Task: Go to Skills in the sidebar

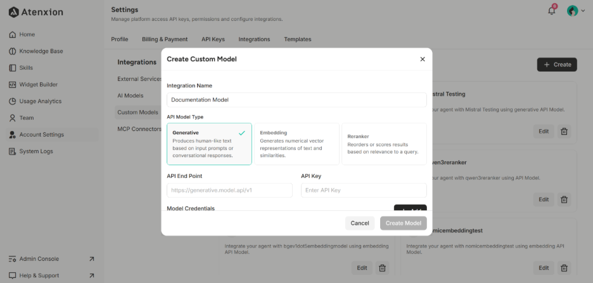Action: pyautogui.click(x=21, y=68)
